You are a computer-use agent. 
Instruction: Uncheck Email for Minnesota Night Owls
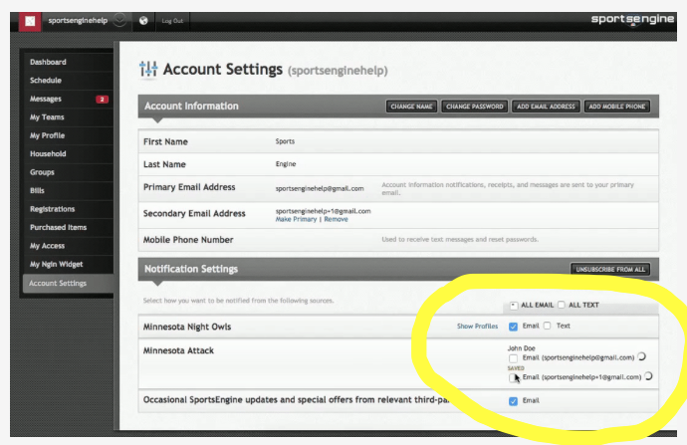[513, 327]
